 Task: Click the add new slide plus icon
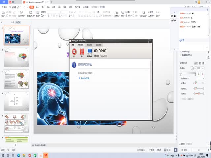coord(15,145)
